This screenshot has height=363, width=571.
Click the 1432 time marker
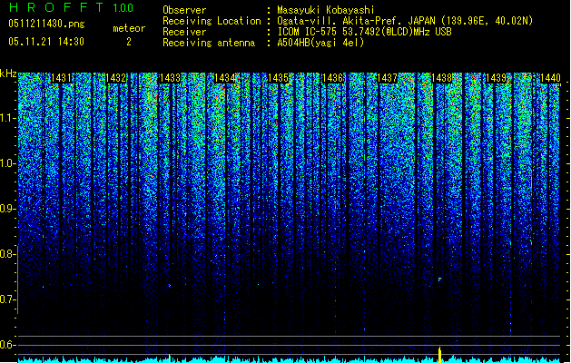pos(115,78)
